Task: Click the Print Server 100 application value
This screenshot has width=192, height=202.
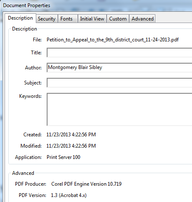Action: pos(63,157)
